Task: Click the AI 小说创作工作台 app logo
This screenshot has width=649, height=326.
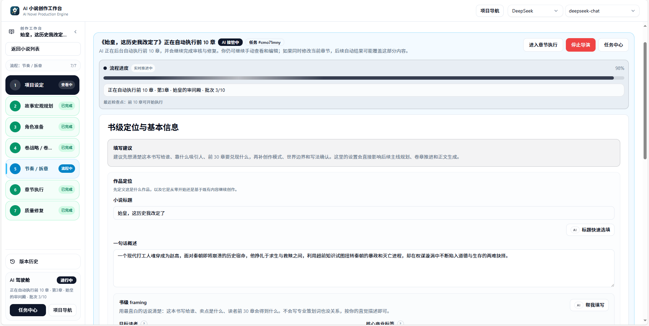Action: [14, 10]
